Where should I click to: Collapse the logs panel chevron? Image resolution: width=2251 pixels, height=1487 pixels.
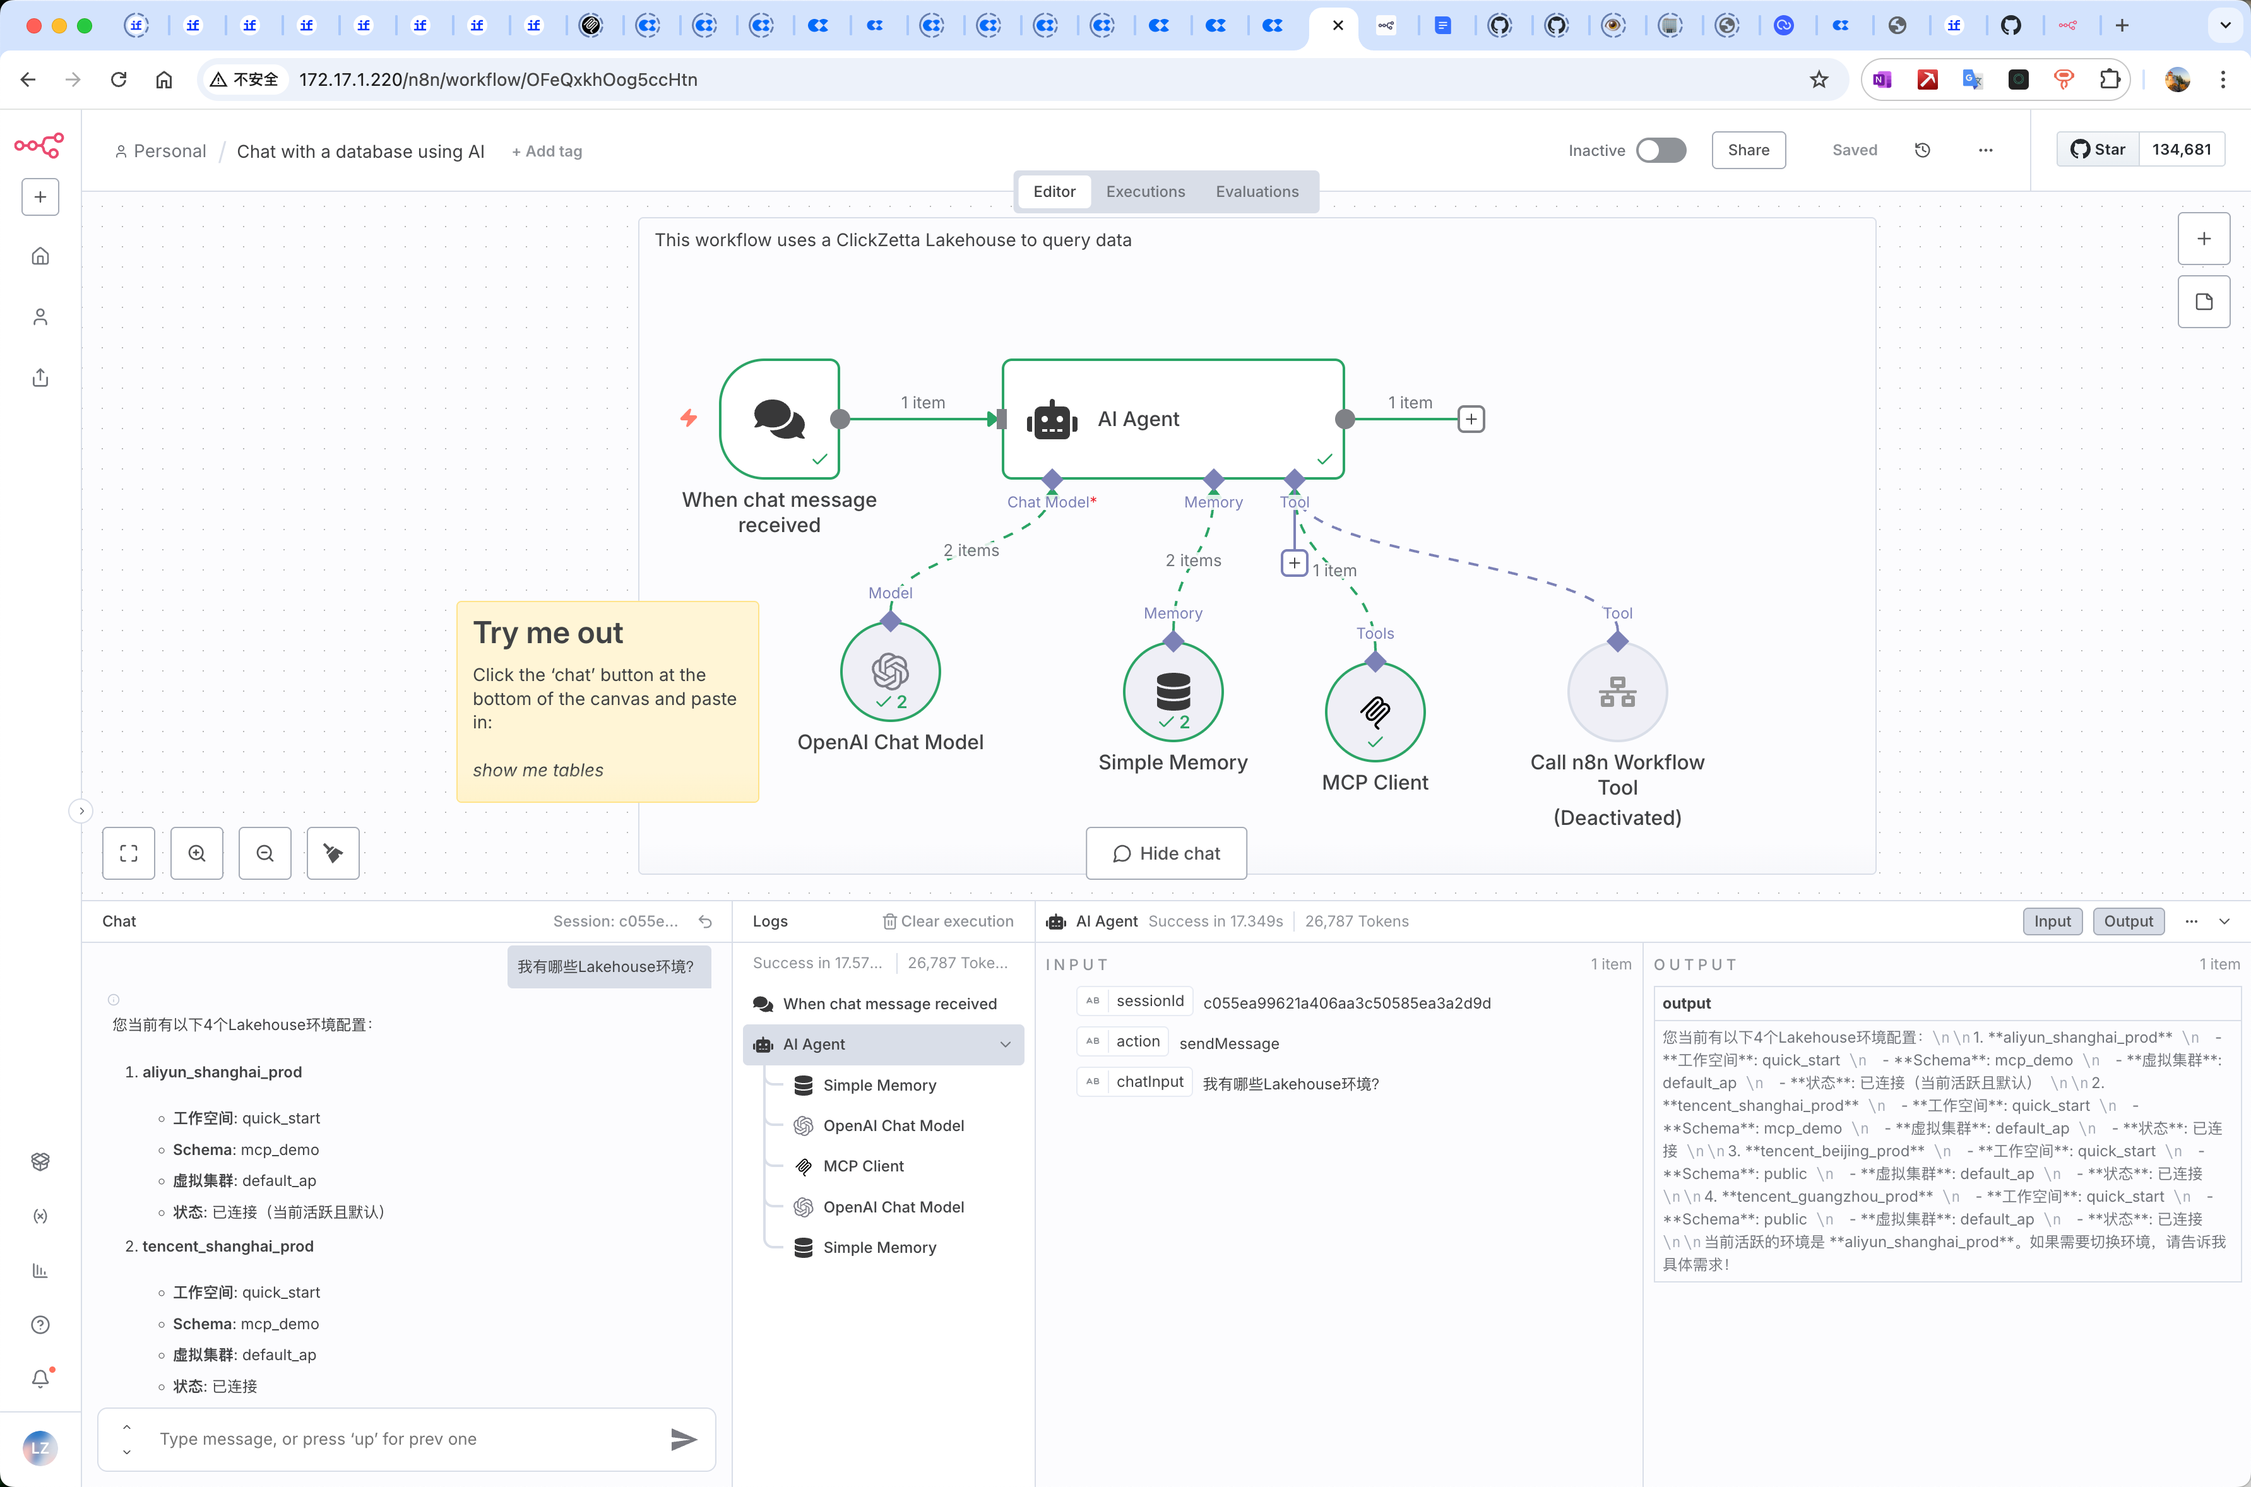2224,921
